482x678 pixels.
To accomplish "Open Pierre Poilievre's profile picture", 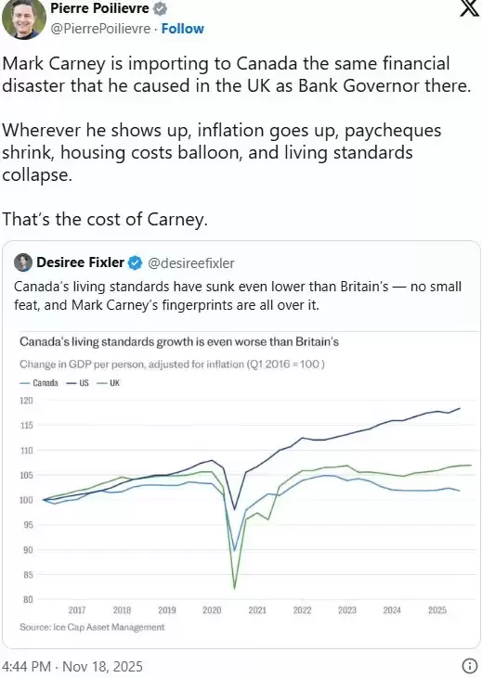I will tap(24, 19).
